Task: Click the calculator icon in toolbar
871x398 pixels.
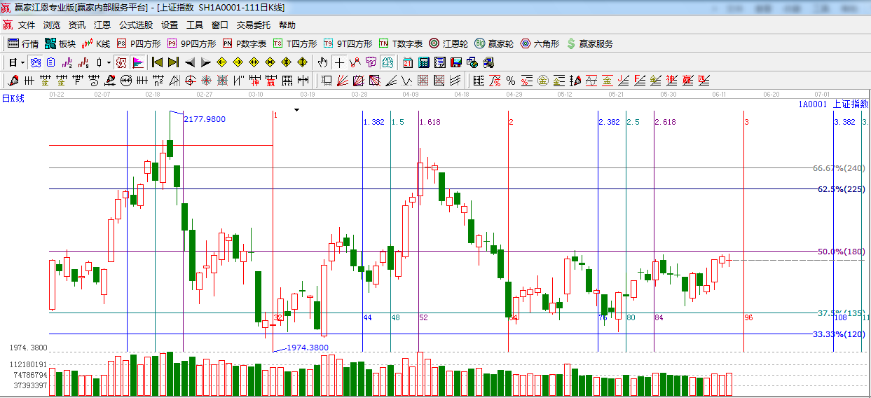Action: click(423, 62)
